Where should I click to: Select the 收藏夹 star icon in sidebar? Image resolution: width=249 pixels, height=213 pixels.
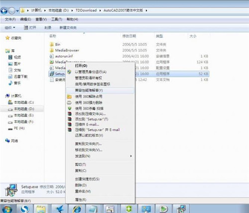click(x=7, y=38)
